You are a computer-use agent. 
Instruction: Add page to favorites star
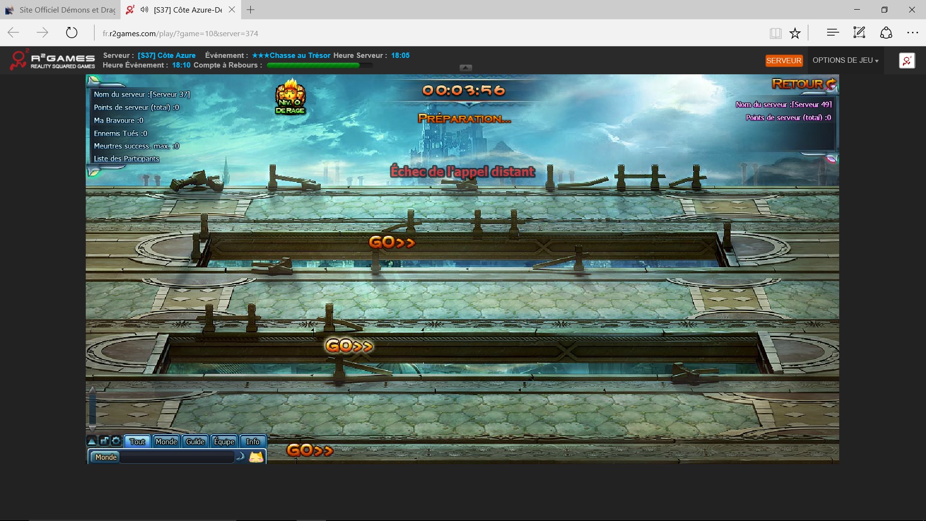click(x=795, y=33)
